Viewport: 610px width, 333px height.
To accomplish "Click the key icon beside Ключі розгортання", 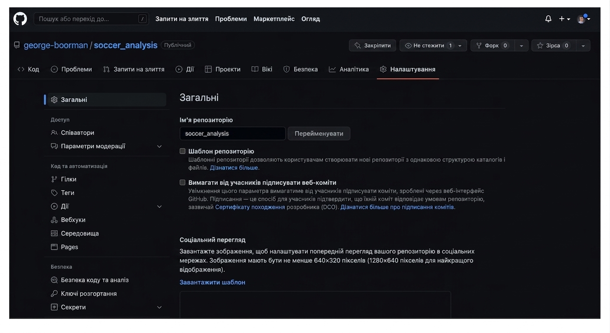I will click(x=54, y=294).
